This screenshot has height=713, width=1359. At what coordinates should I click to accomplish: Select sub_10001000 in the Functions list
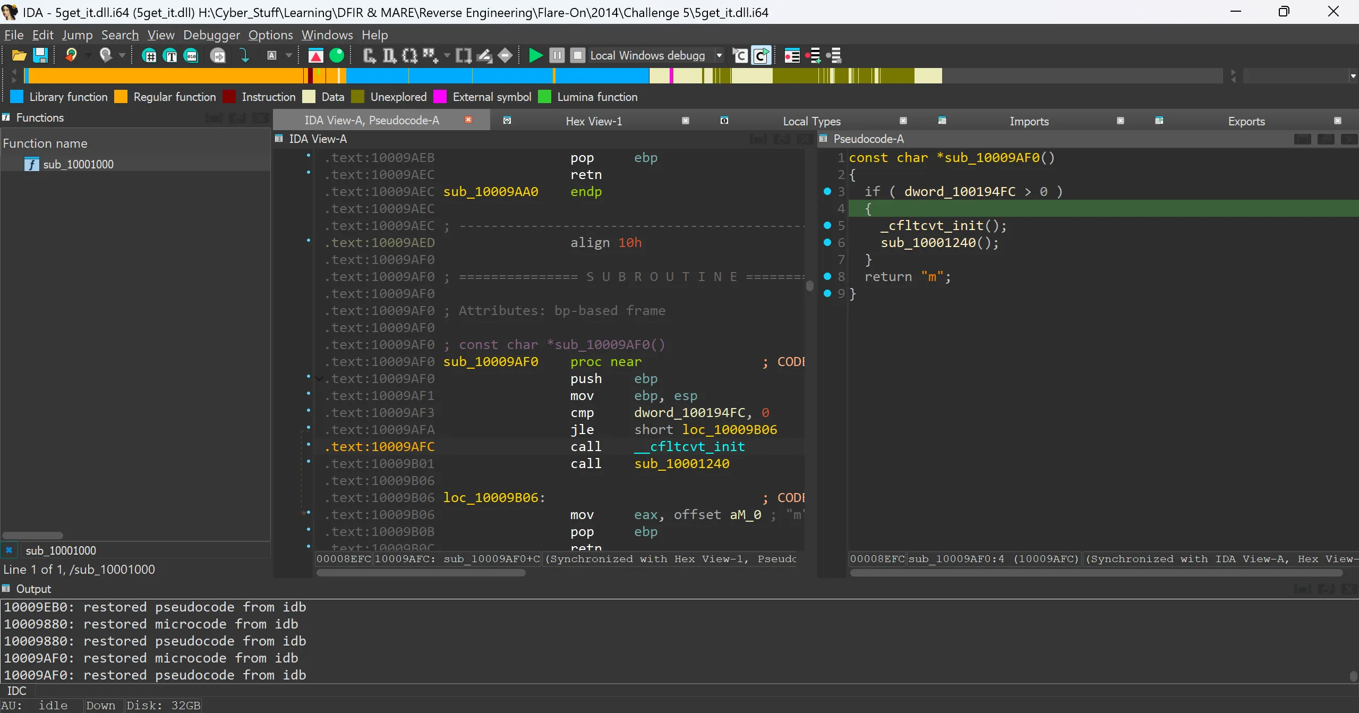(x=78, y=164)
